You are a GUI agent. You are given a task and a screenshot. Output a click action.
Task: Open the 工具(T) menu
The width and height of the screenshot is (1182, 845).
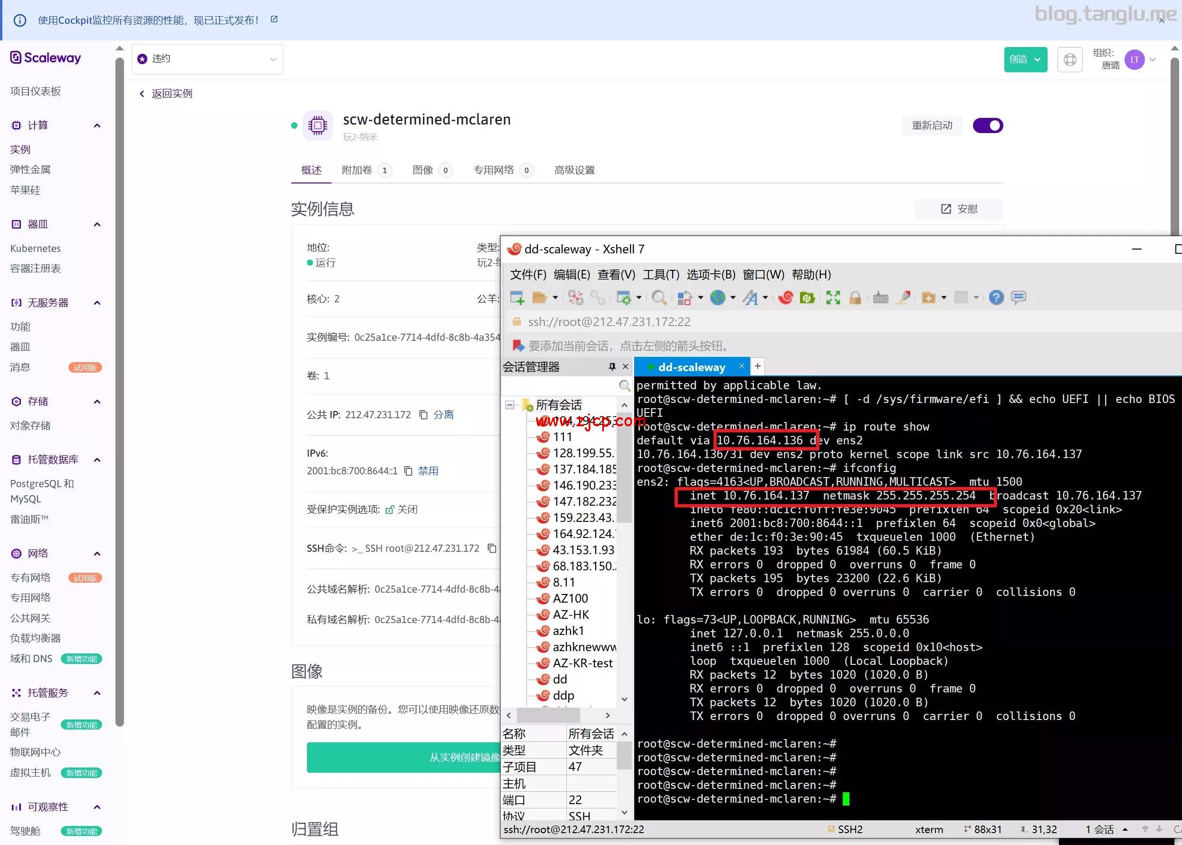point(660,274)
